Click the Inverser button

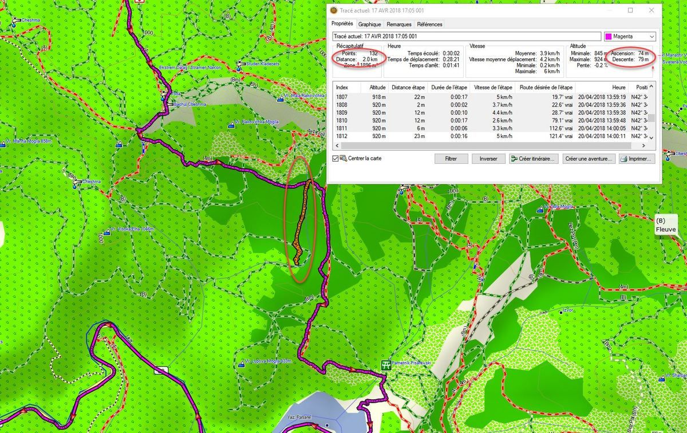point(488,159)
